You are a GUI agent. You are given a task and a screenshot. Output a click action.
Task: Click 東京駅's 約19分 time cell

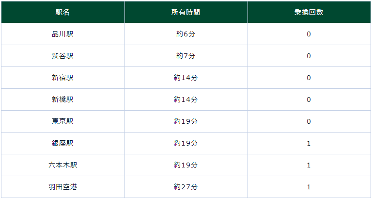(x=186, y=121)
